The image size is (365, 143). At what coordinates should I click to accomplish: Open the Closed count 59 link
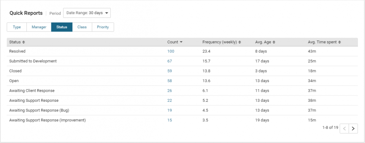coord(169,71)
